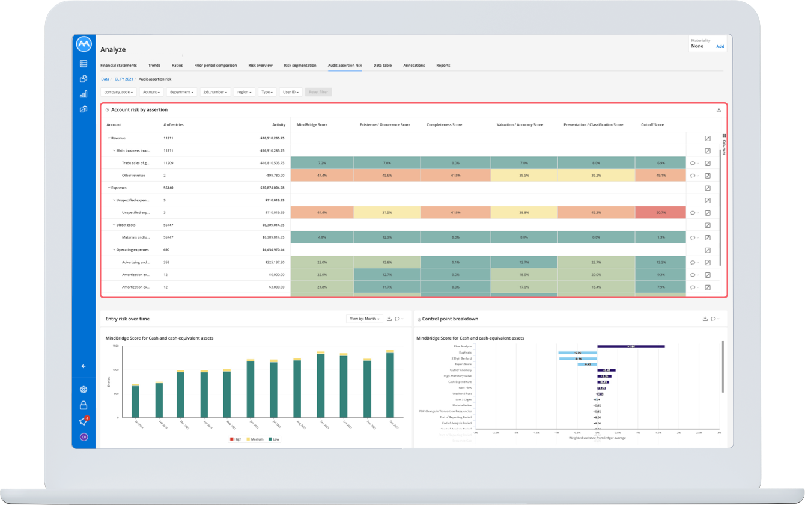The width and height of the screenshot is (805, 505).
Task: Open the job_number filter dropdown
Action: pyautogui.click(x=216, y=92)
